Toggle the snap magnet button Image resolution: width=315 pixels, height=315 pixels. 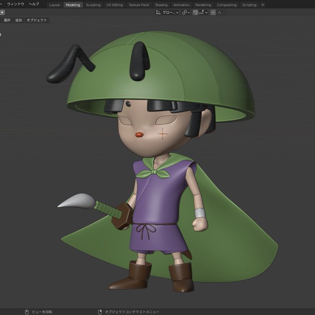click(x=195, y=13)
